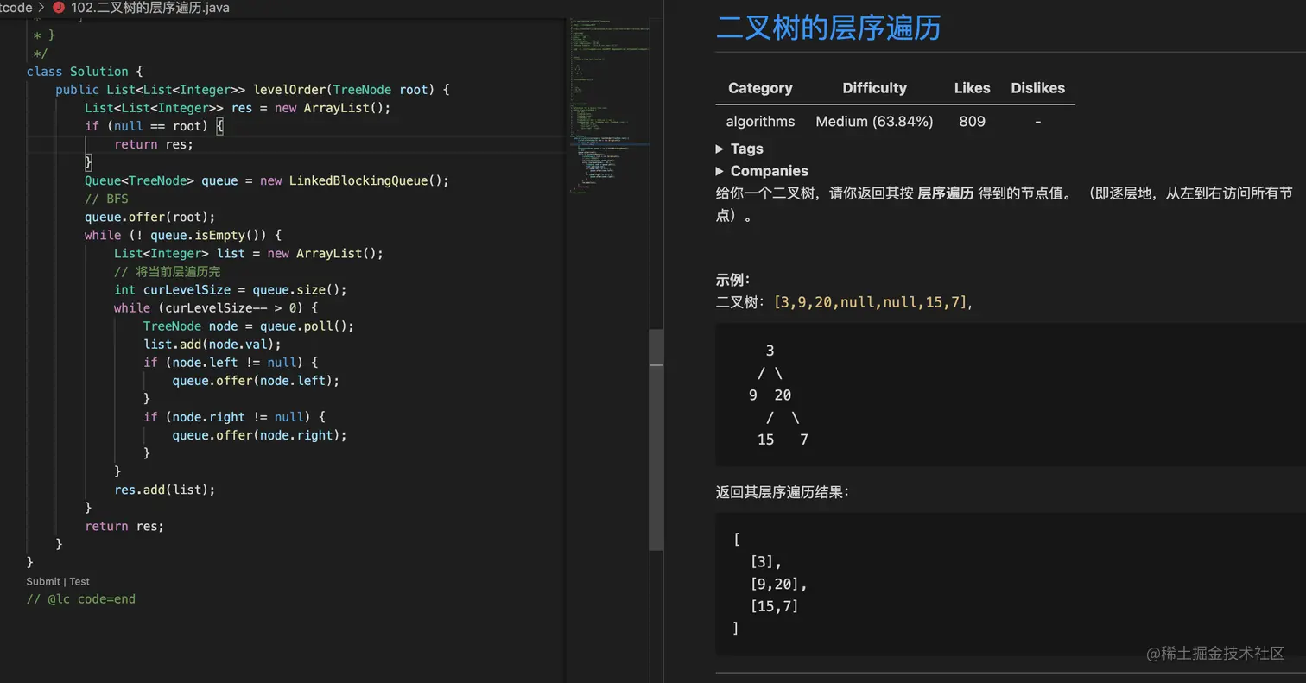Click the "int curLevelSize = queue.size();" line
Screen dimensions: 1306x683
tap(230, 289)
